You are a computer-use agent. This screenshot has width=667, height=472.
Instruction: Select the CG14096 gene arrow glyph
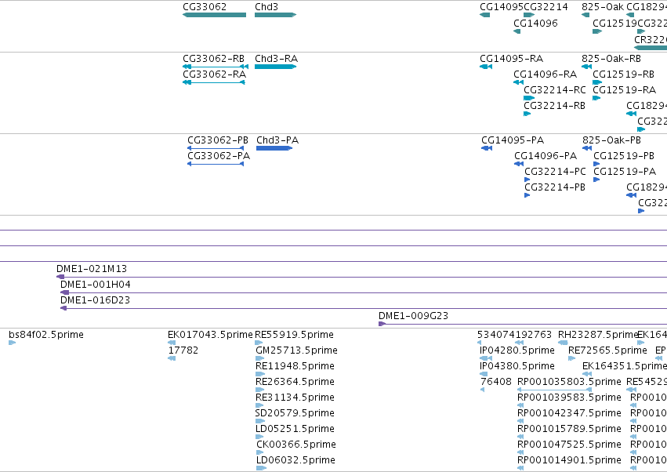[x=517, y=31]
